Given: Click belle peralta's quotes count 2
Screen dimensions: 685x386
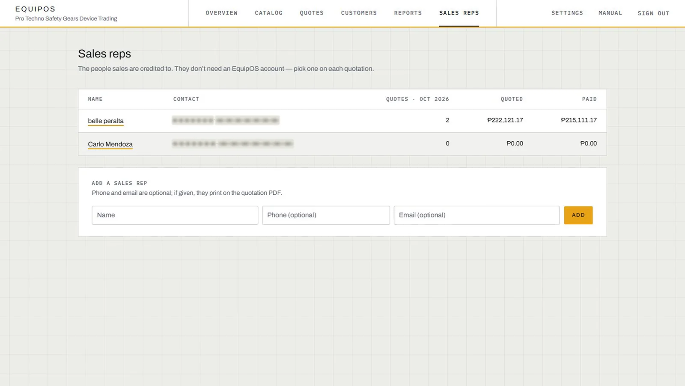Looking at the screenshot, I should point(447,120).
